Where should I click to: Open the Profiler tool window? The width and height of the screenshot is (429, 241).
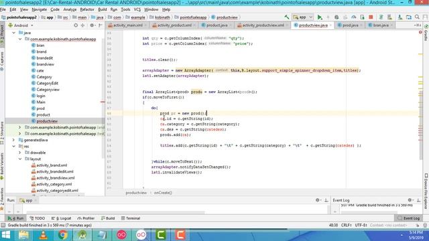(86, 218)
